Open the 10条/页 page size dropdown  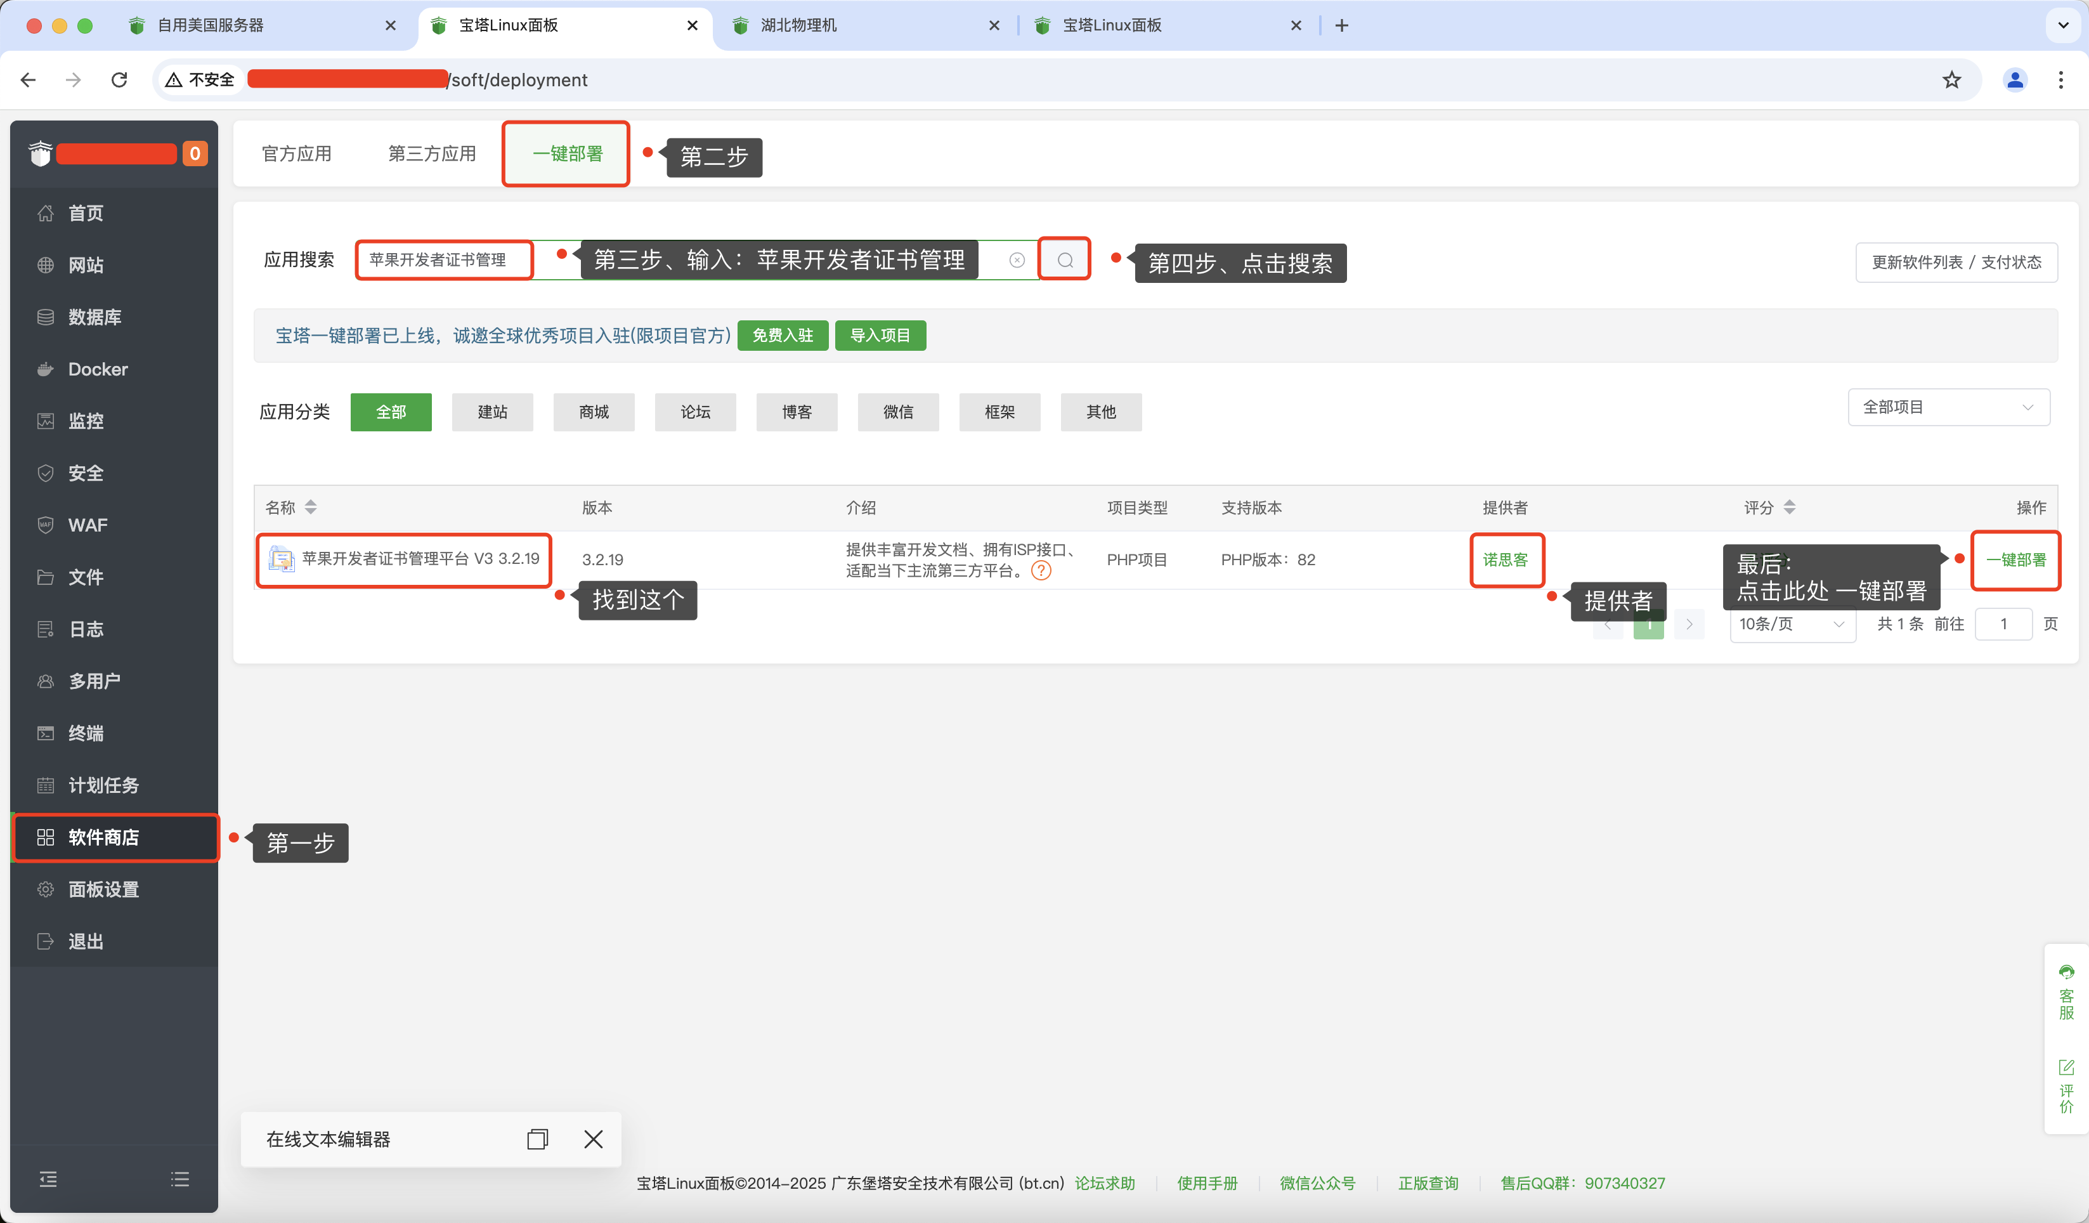[x=1792, y=624]
